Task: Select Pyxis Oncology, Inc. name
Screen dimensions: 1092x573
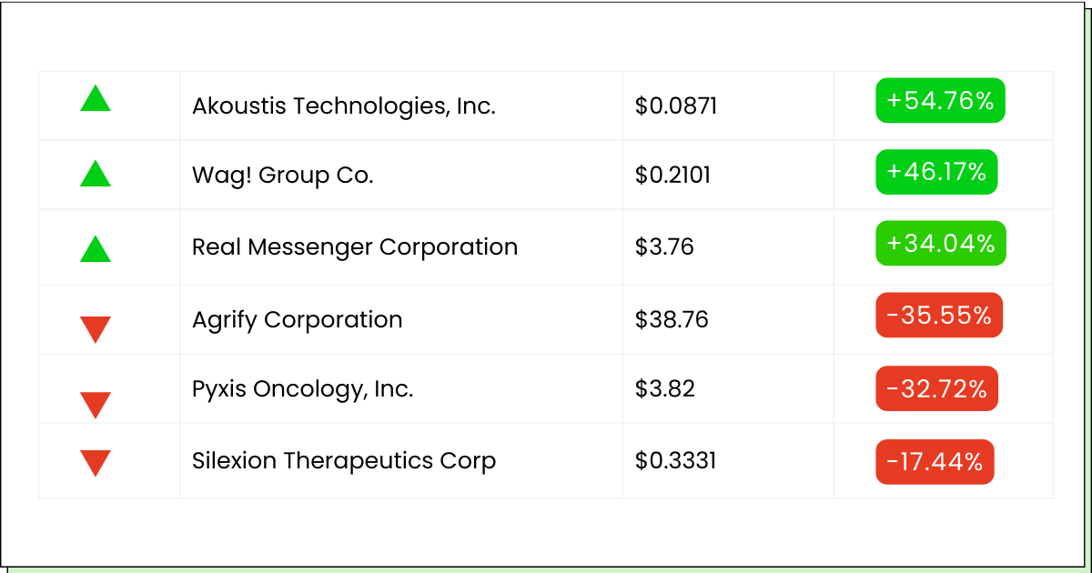Action: tap(303, 389)
